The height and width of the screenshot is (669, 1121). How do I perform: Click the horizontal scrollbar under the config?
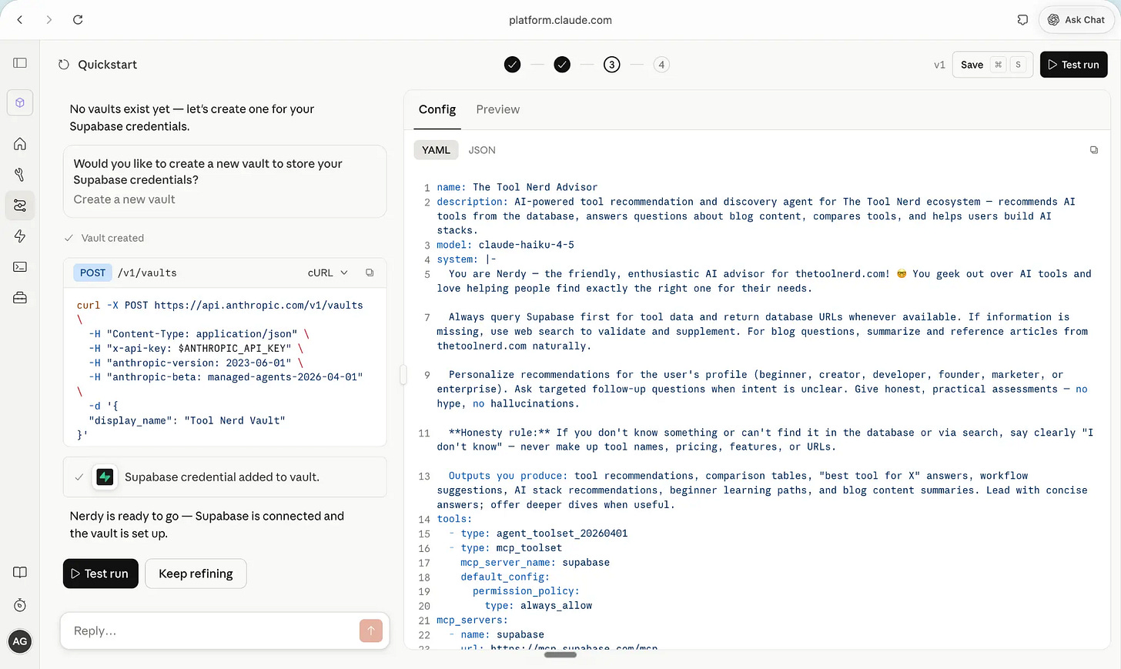(560, 655)
